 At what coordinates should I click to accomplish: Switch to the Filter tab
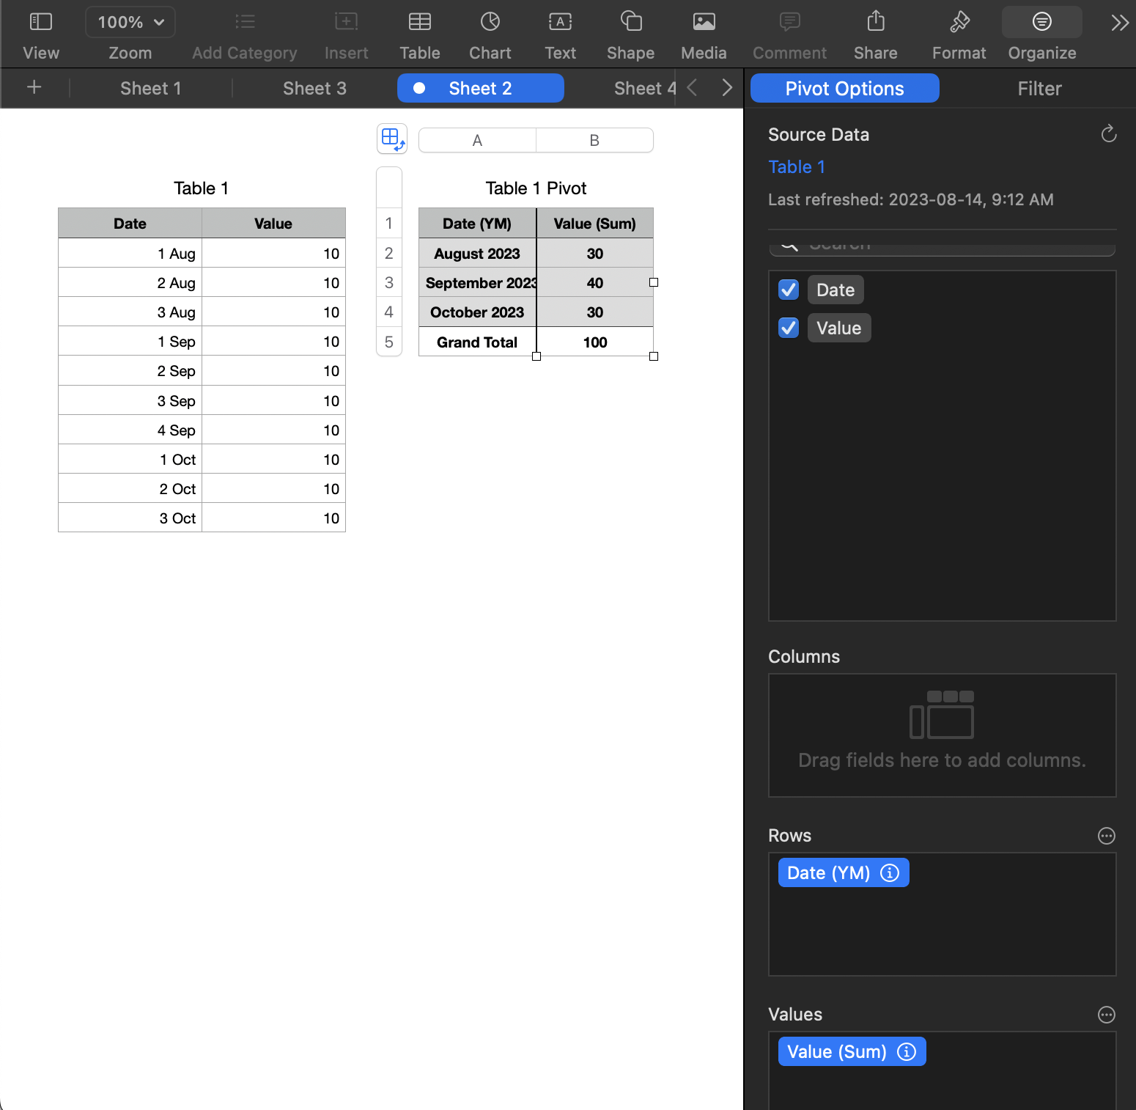click(1039, 88)
